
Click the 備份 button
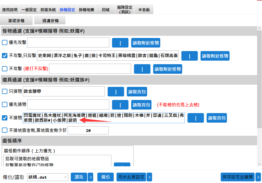106,177
